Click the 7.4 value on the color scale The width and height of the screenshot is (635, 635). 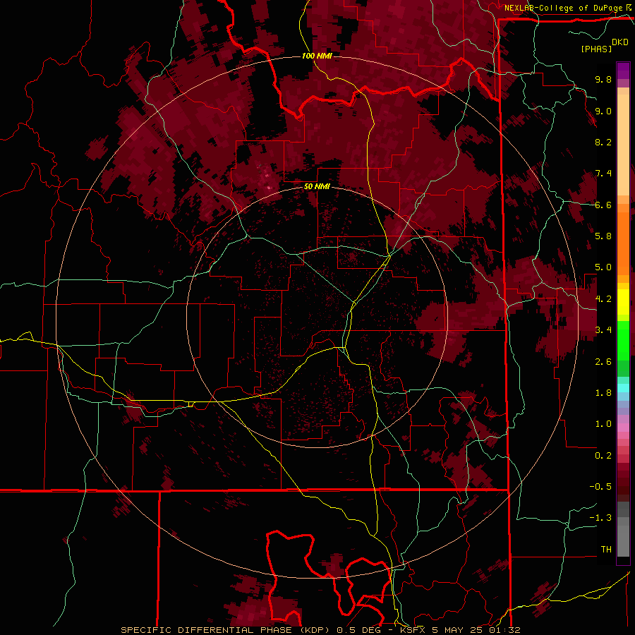(x=603, y=174)
